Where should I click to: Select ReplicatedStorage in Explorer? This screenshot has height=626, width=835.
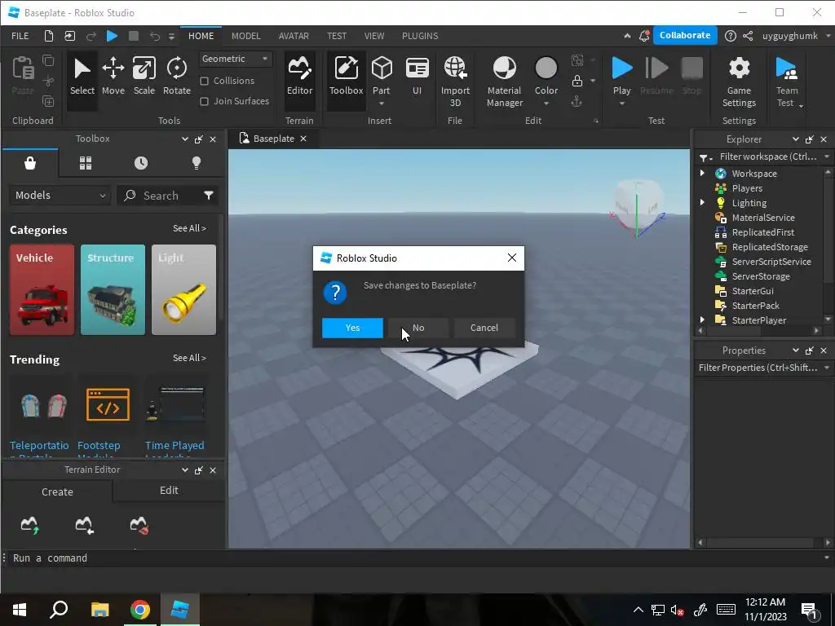[x=769, y=247]
